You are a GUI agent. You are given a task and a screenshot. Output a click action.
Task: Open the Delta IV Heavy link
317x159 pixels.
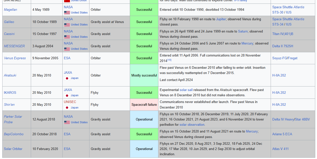coord(283,119)
